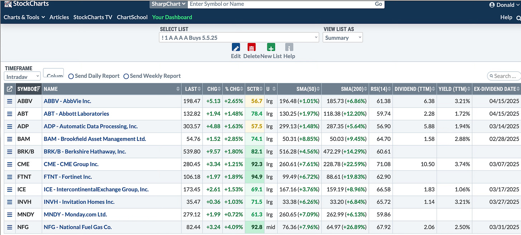Sort by SMA(200) column header
521x235 pixels.
345,89
